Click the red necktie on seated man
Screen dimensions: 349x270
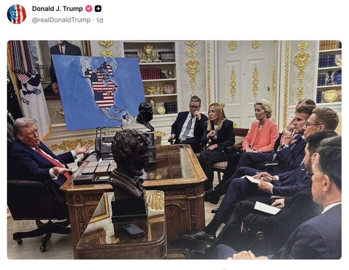pos(52,160)
